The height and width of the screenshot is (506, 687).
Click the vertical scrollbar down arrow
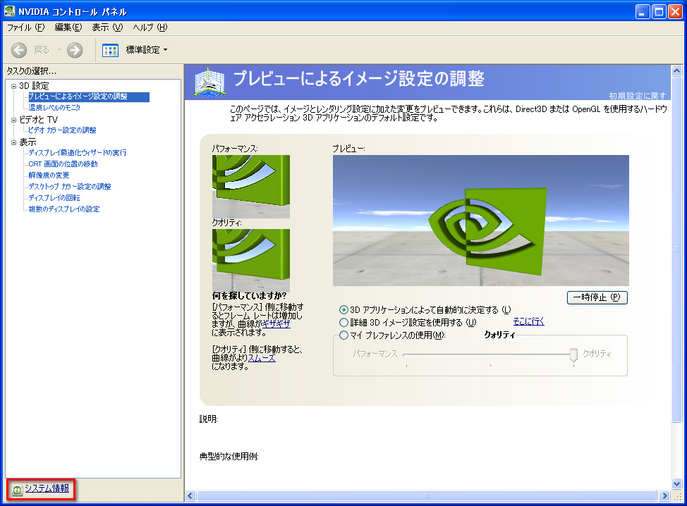[x=677, y=484]
